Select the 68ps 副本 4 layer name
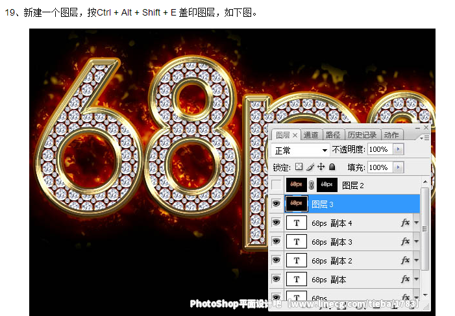This screenshot has width=455, height=316. click(332, 223)
